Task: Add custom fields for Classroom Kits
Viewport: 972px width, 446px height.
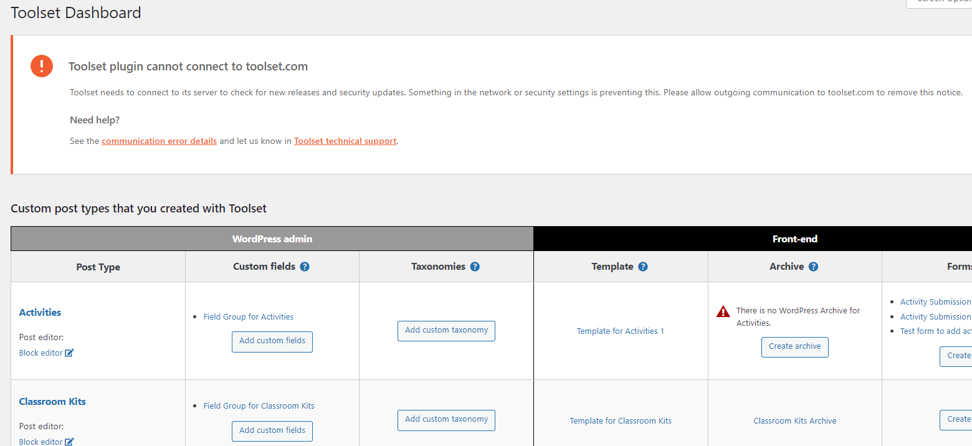Action: click(272, 430)
